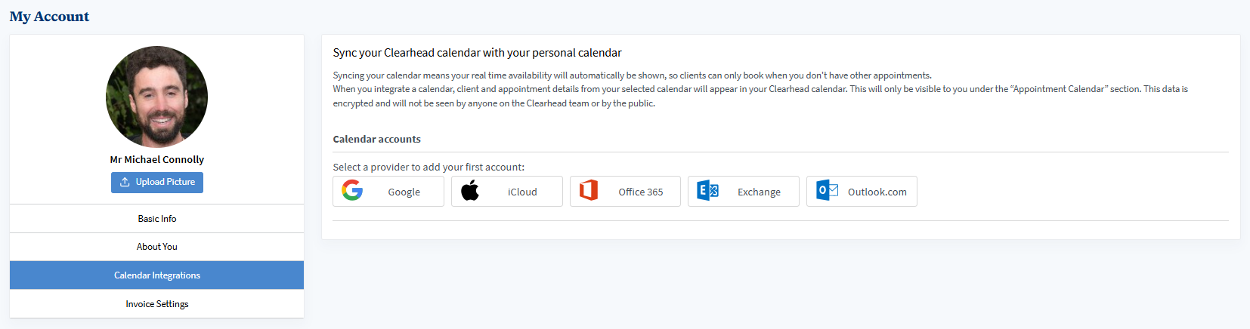Click the Apple iCloud logo icon

tap(470, 191)
